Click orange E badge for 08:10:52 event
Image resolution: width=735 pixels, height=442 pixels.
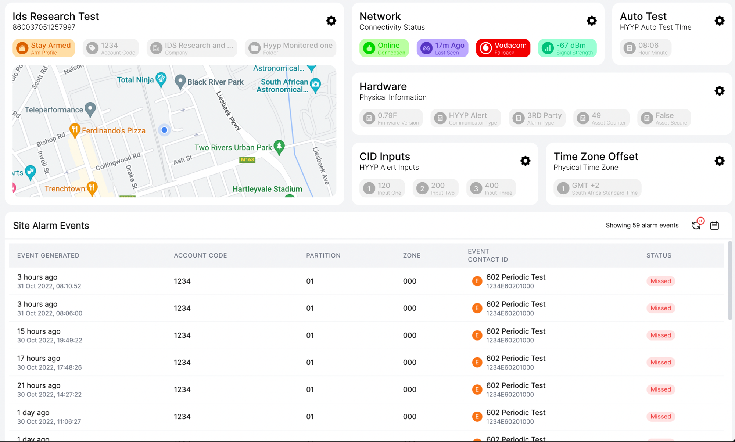point(477,281)
